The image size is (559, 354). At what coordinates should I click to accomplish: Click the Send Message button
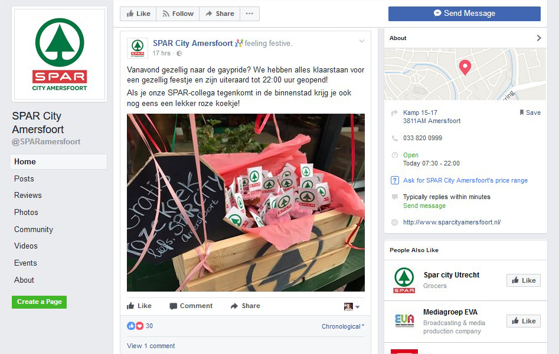(465, 14)
